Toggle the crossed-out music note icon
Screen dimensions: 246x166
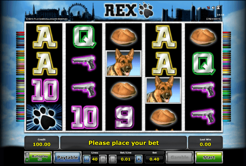tap(208, 8)
